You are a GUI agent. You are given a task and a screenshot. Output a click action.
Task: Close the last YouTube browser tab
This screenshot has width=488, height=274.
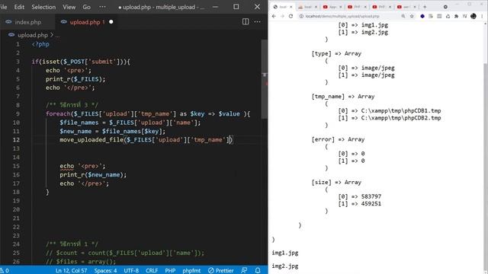[x=415, y=7]
